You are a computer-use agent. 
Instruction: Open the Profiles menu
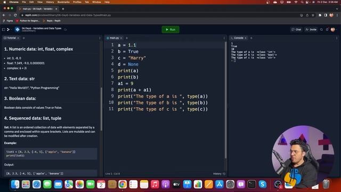click(77, 2)
